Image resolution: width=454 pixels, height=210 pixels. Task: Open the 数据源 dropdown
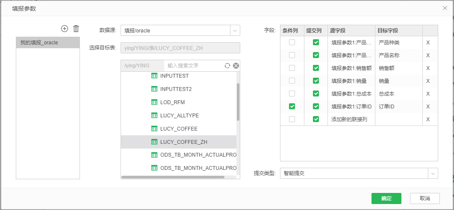pyautogui.click(x=235, y=30)
